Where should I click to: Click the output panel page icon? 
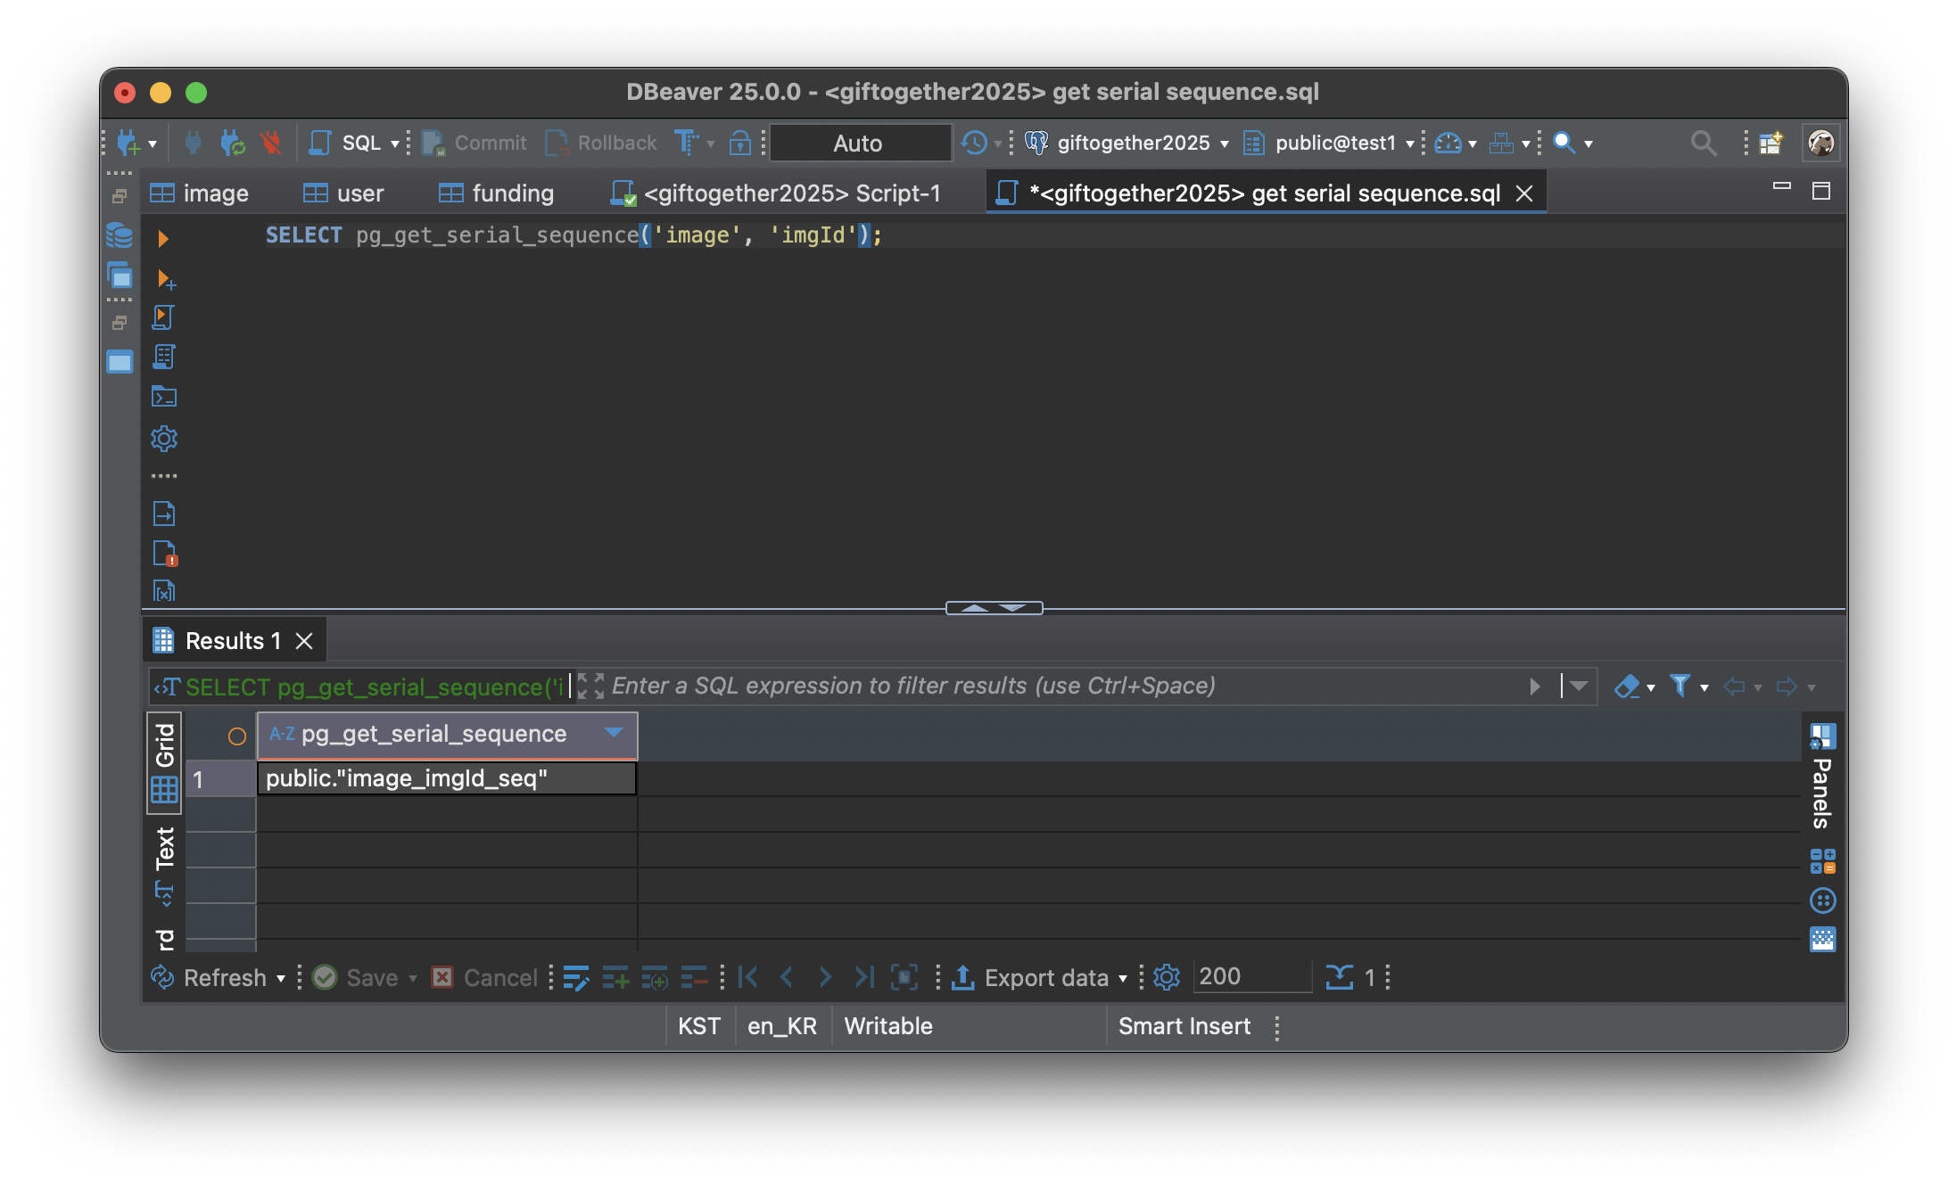tap(164, 514)
